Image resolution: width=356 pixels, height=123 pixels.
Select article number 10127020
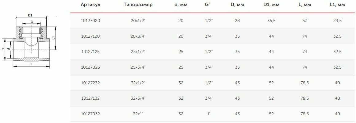coord(90,21)
